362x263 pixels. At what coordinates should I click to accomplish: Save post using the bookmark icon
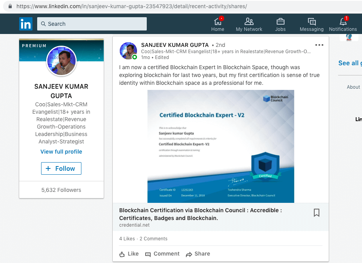pyautogui.click(x=317, y=213)
